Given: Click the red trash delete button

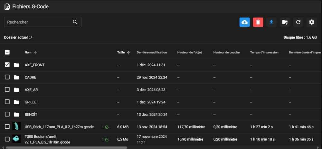Looking at the screenshot, I should click(258, 22).
